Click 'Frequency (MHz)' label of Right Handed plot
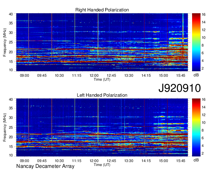The image size is (209, 170). tap(5, 42)
